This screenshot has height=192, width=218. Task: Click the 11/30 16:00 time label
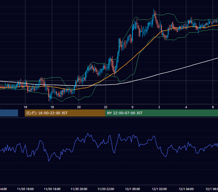click(x=25, y=189)
